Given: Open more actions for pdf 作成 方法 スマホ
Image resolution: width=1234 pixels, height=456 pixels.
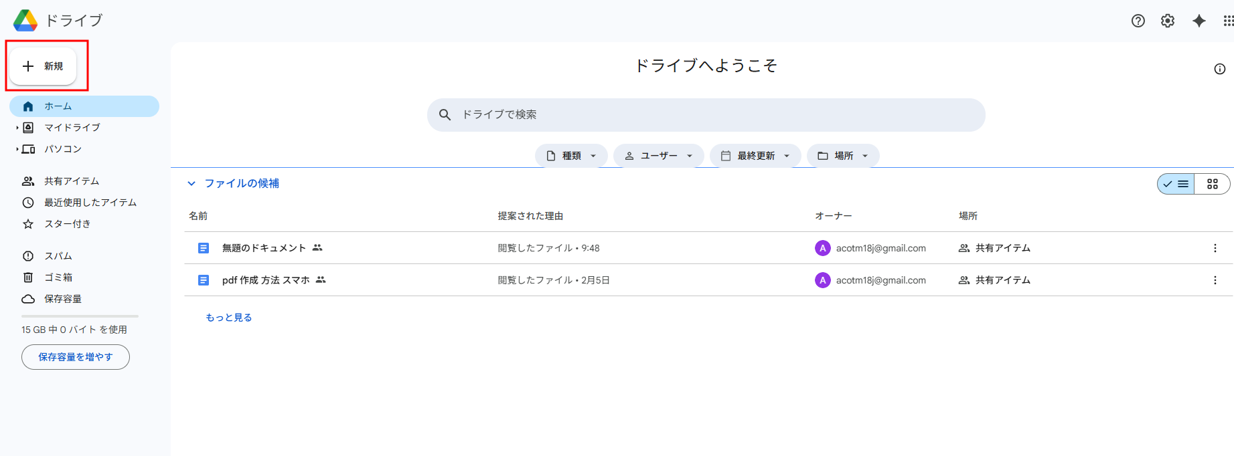Looking at the screenshot, I should pos(1215,280).
